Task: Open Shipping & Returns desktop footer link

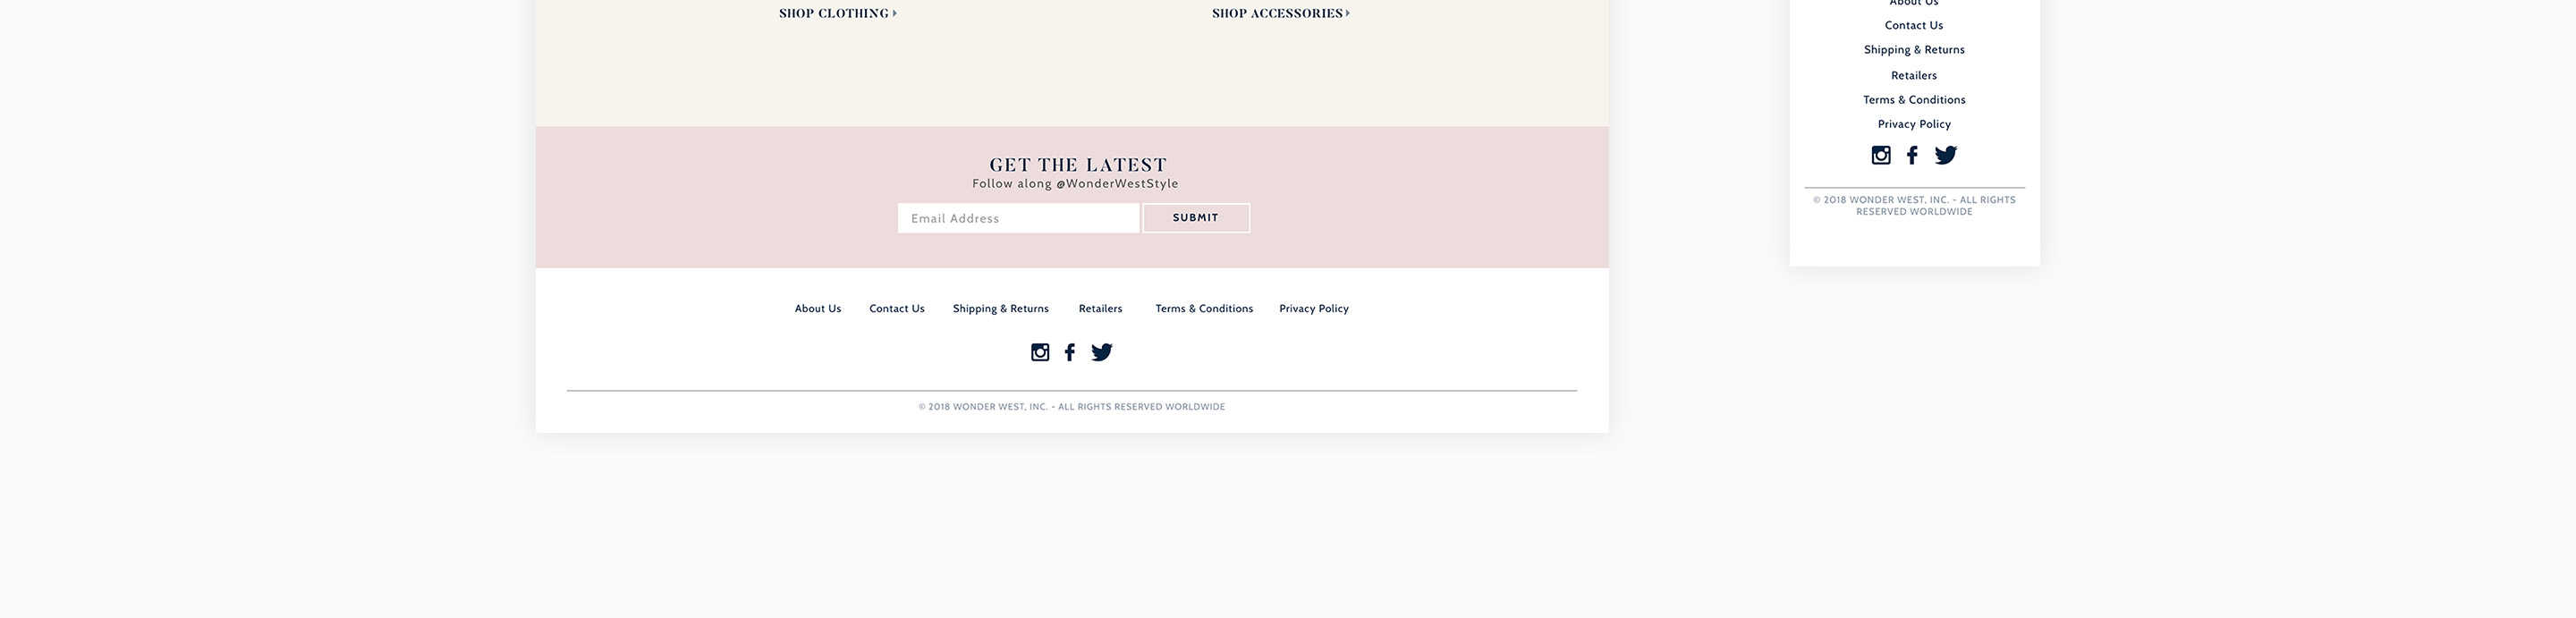Action: click(x=1001, y=309)
